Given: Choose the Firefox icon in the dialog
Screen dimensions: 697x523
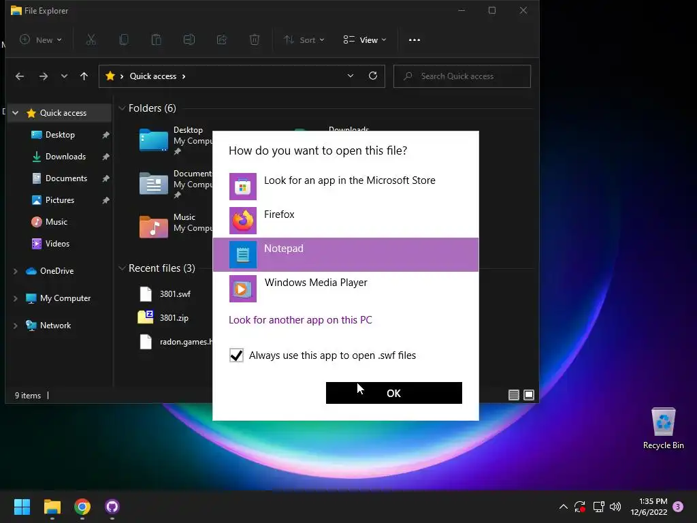Looking at the screenshot, I should [x=243, y=221].
